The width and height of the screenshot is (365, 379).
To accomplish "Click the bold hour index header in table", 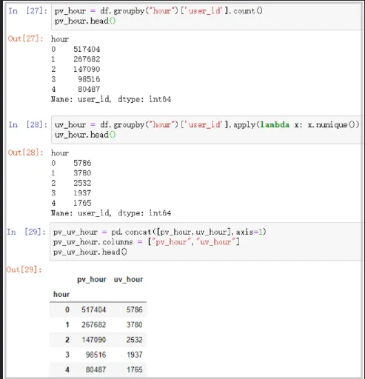I will point(61,294).
